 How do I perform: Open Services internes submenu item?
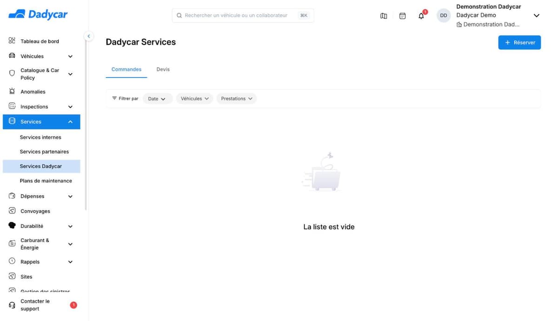pyautogui.click(x=41, y=137)
